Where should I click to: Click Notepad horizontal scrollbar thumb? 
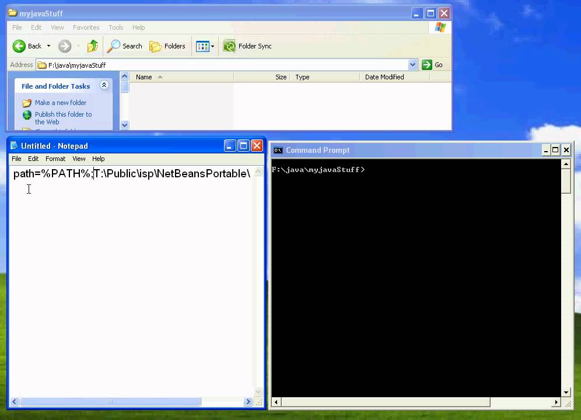pos(110,402)
